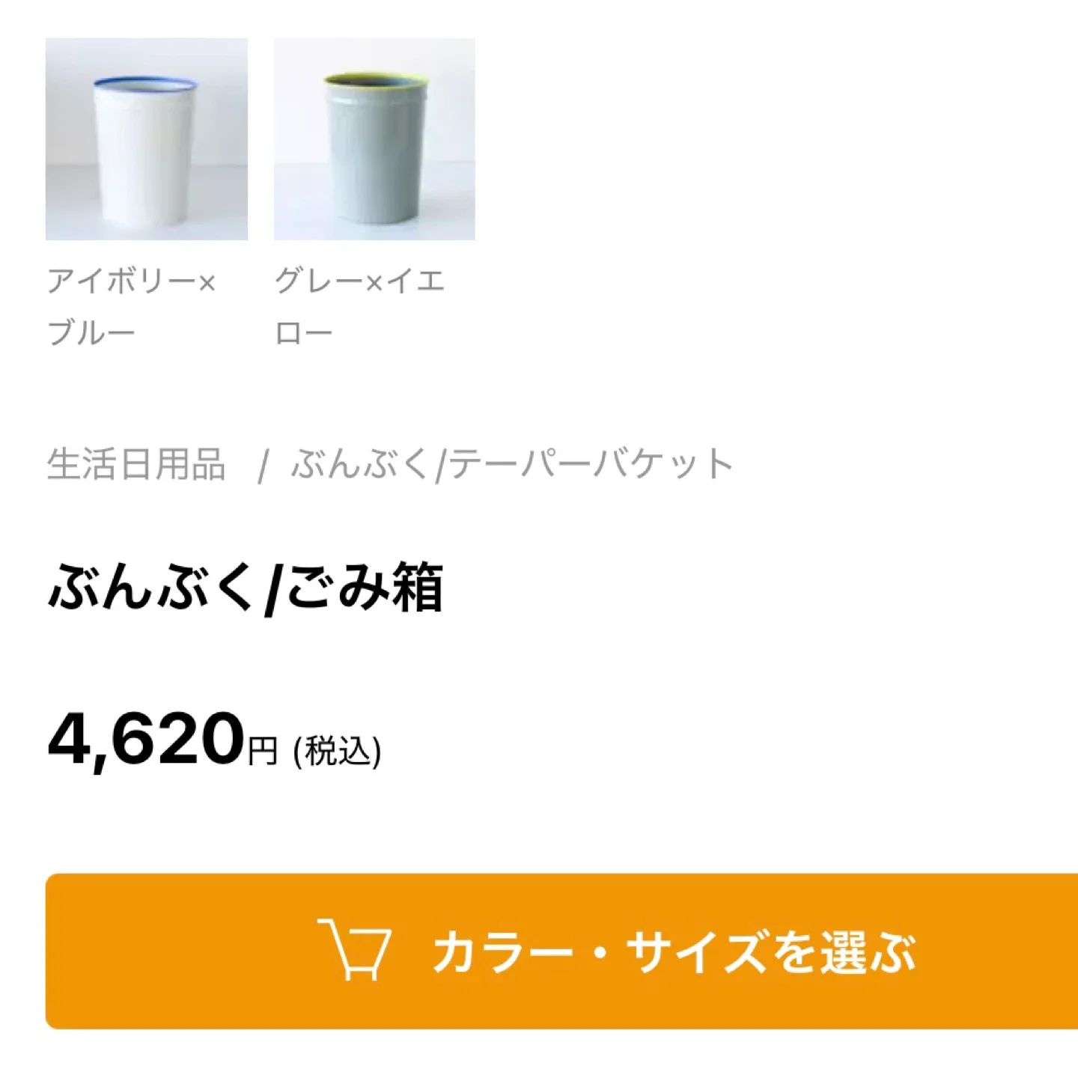Click the ロー text under second swatch
1078x1078 pixels.
pyautogui.click(x=303, y=333)
